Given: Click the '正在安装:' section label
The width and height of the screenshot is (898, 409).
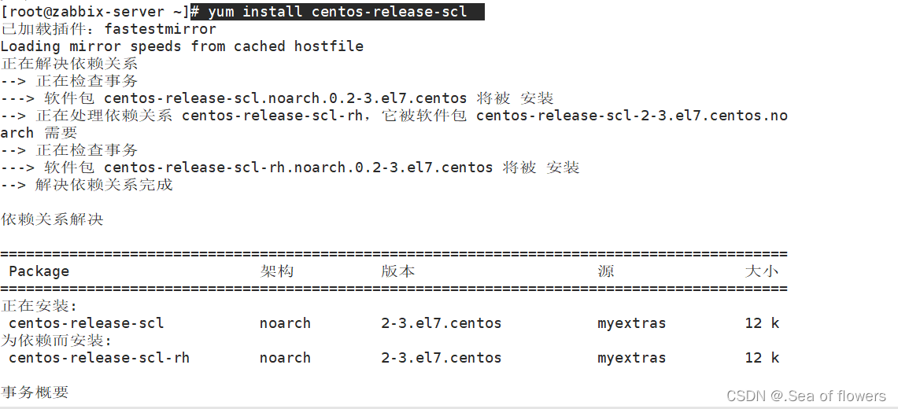Looking at the screenshot, I should click(39, 306).
